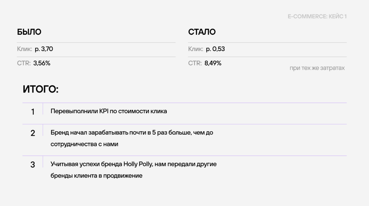Click the "Бренд начал зарабатывать почти в 5 раз" line
Viewport: 369px width, 206px height.
pyautogui.click(x=132, y=132)
